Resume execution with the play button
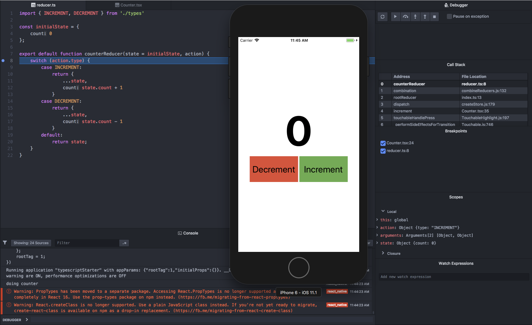This screenshot has width=532, height=325. click(395, 16)
